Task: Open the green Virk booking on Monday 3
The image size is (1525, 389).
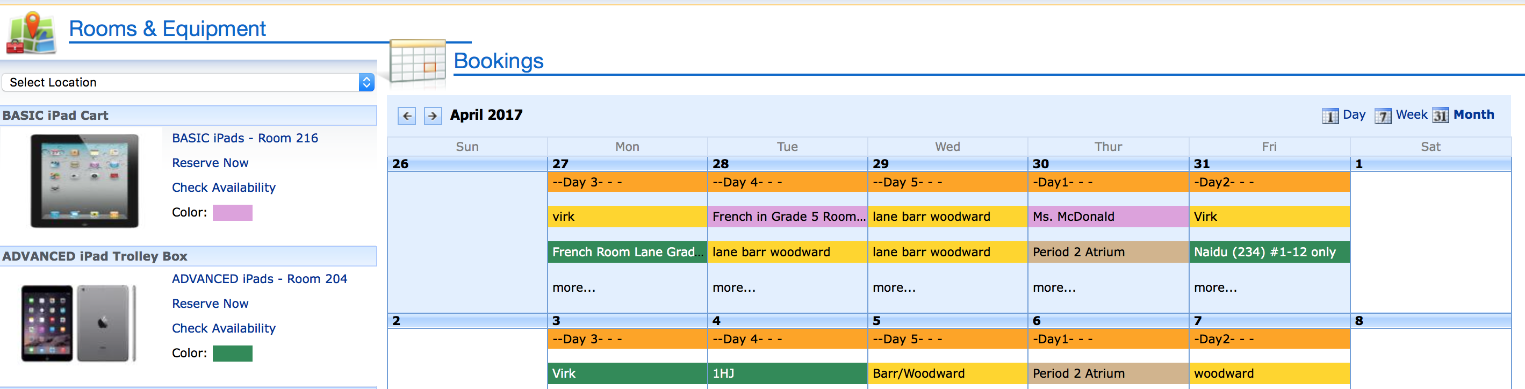Action: [x=628, y=373]
